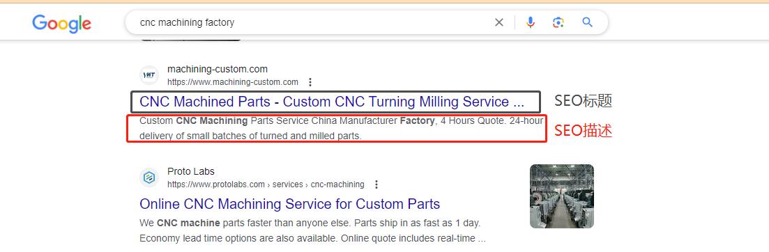Click the machining-custom.com site favicon
Screen dimensions: 769x252
pos(149,75)
